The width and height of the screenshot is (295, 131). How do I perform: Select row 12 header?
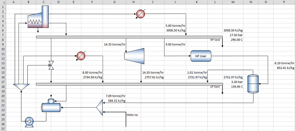tap(3, 58)
